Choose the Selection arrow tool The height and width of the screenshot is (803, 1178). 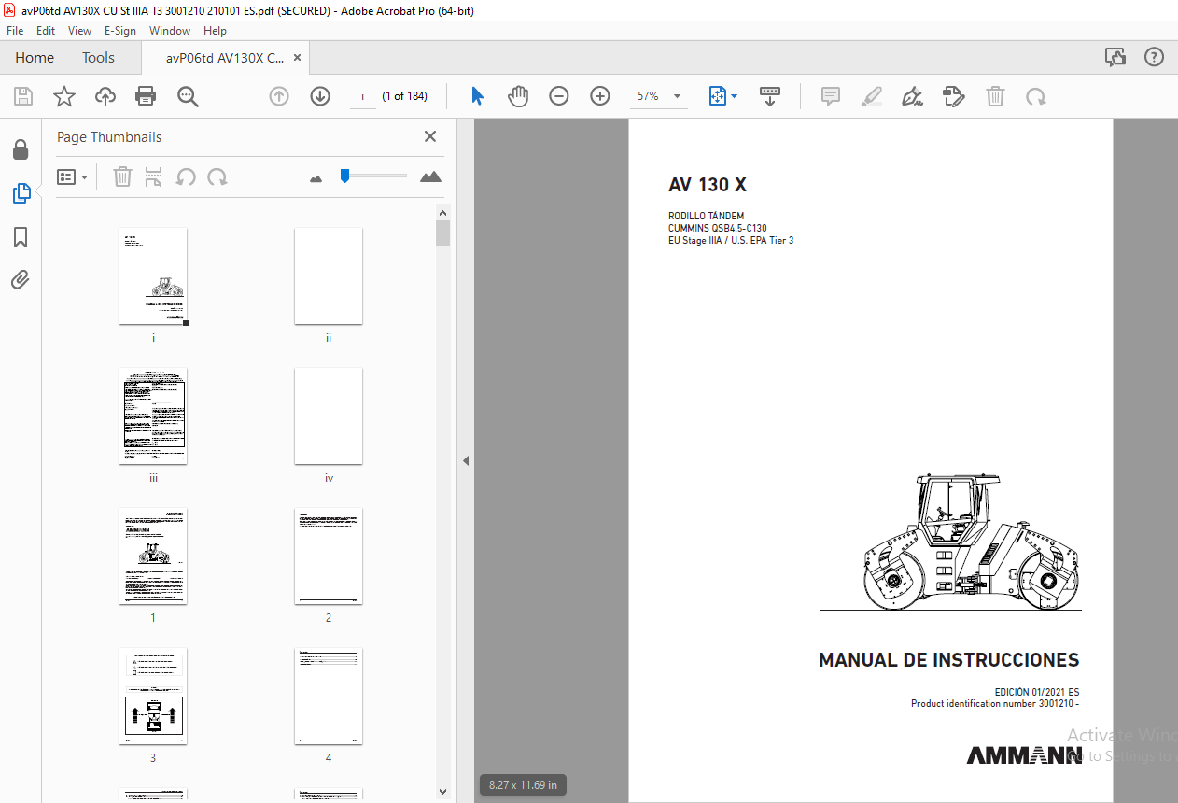pyautogui.click(x=477, y=96)
